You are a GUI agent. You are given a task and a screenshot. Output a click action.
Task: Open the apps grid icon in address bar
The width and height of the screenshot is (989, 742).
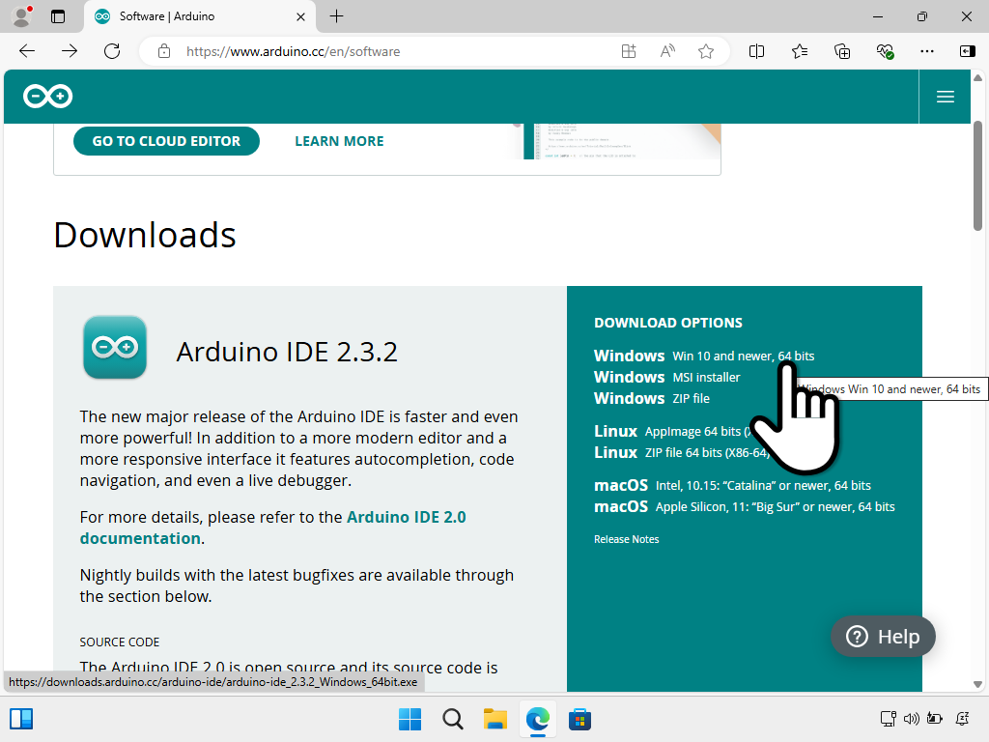(629, 51)
